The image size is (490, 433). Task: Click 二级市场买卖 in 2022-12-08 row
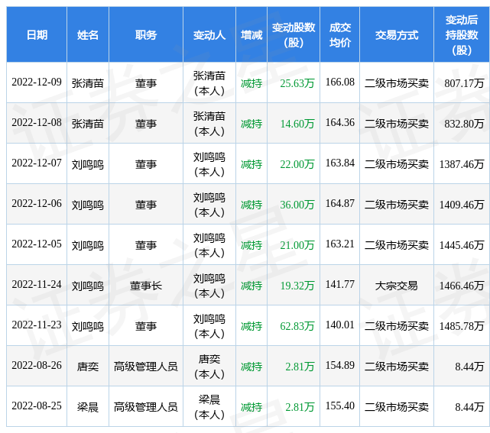397,124
